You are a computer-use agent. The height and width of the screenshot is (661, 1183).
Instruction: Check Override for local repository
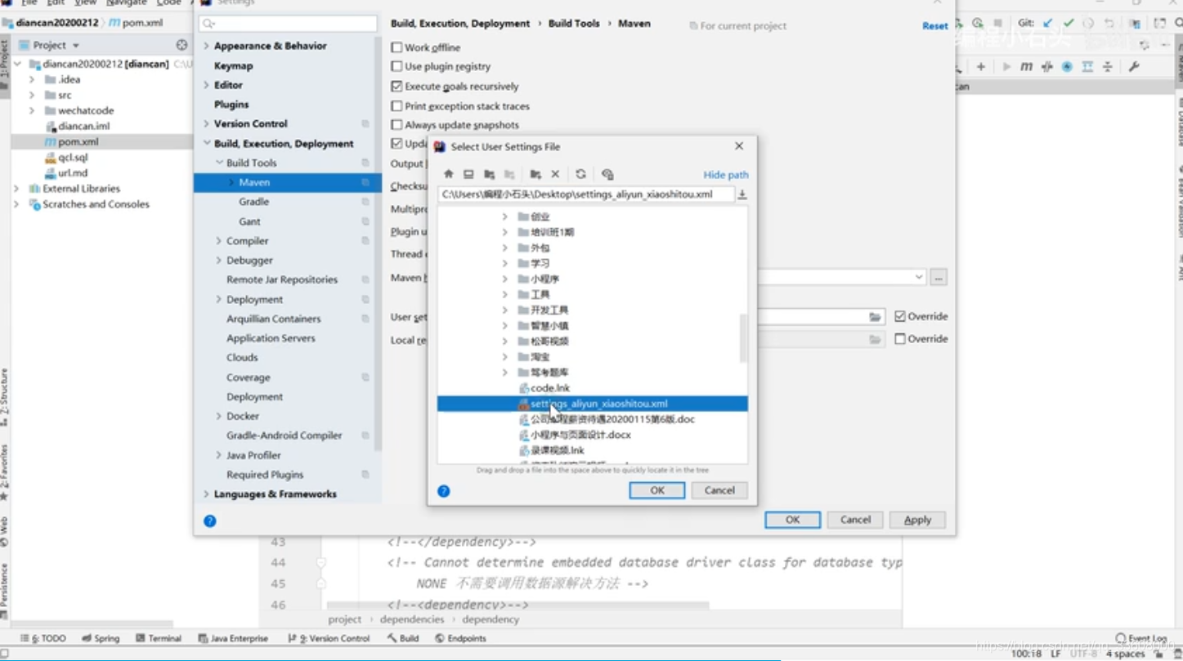pyautogui.click(x=900, y=338)
